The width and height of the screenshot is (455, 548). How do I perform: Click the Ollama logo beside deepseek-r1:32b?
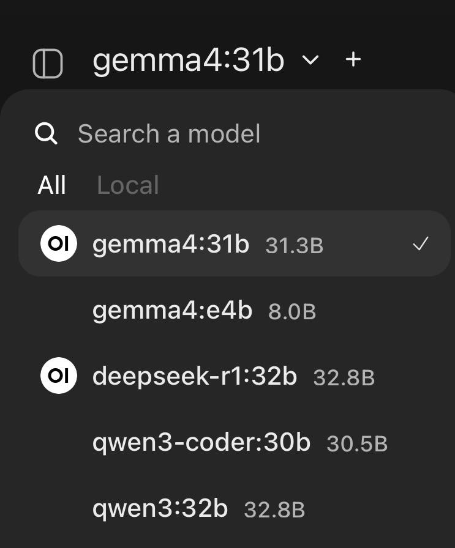point(59,376)
